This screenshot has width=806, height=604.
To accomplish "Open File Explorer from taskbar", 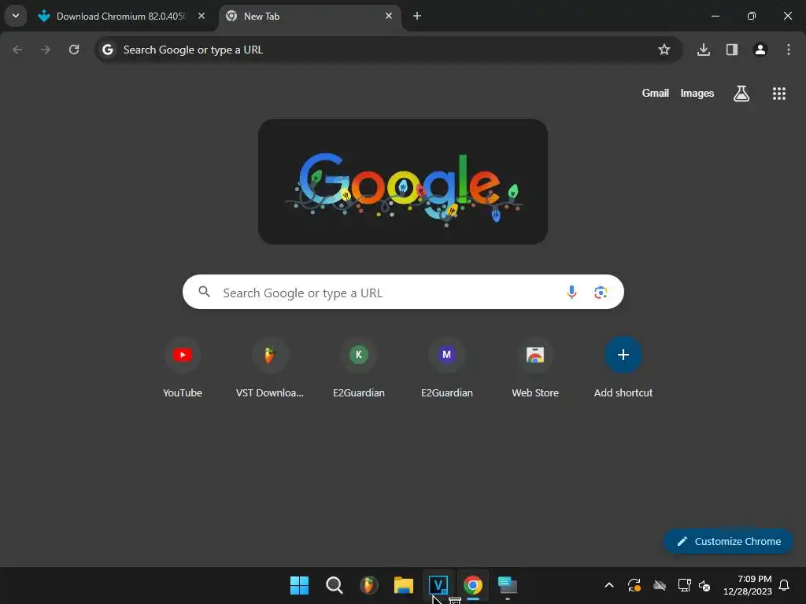I will pyautogui.click(x=404, y=585).
